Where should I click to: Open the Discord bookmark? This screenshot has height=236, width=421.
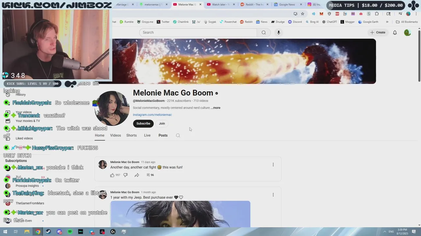click(295, 22)
